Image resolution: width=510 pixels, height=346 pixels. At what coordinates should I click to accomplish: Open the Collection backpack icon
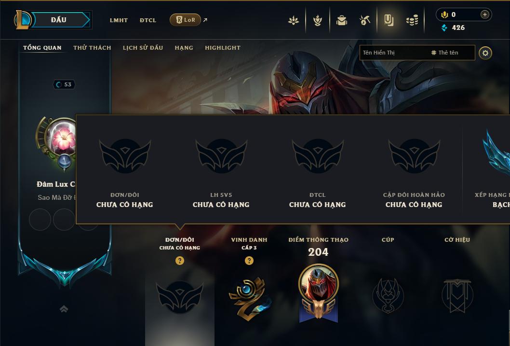click(341, 20)
